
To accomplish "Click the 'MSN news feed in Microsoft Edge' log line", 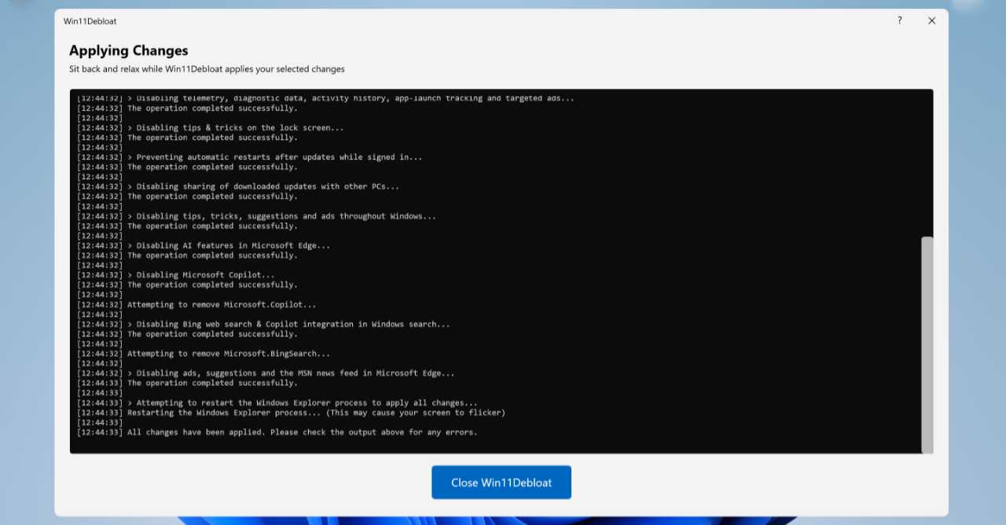I will [x=295, y=373].
